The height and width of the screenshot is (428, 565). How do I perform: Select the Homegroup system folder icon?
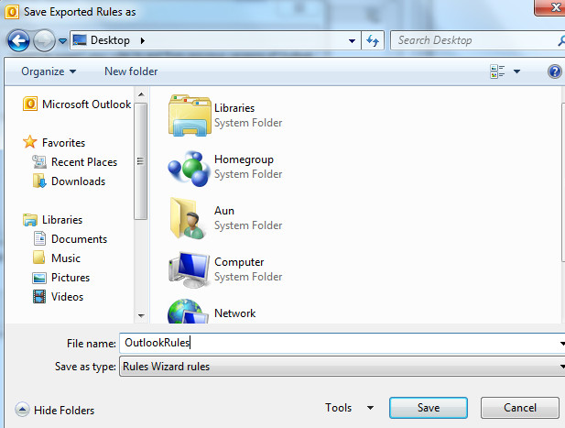point(190,168)
